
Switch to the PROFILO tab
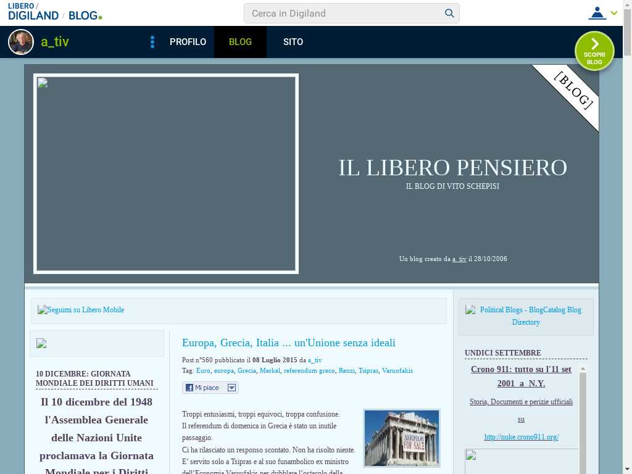point(188,42)
